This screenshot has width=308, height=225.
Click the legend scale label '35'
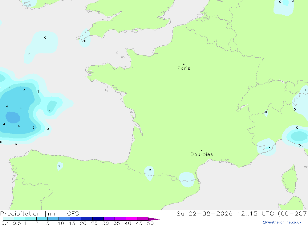tap(117, 223)
